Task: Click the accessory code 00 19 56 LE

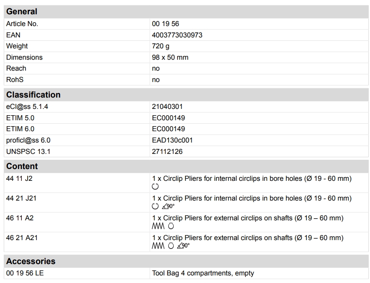Action: point(25,273)
